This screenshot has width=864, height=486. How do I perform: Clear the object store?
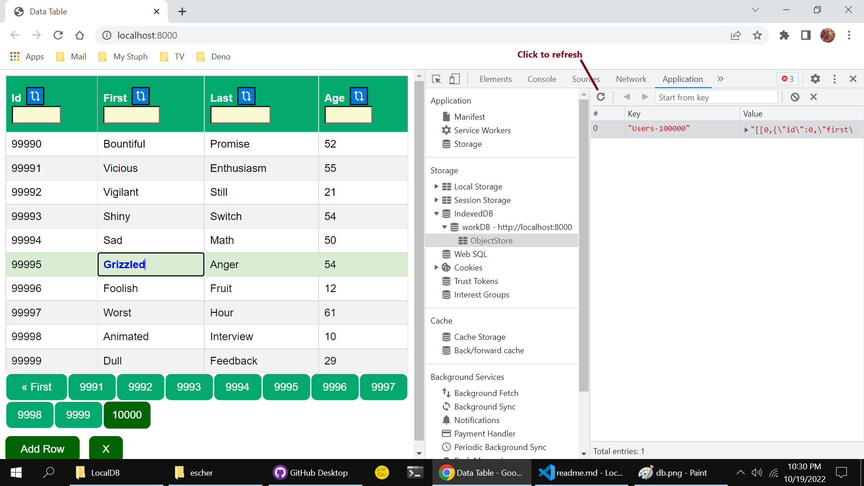(795, 97)
